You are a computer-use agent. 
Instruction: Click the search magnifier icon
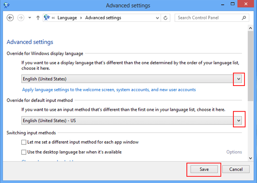pos(244,18)
